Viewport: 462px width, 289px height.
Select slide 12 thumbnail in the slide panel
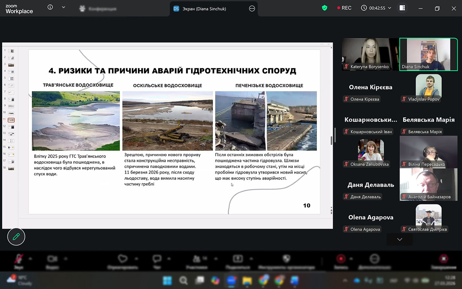pyautogui.click(x=11, y=127)
